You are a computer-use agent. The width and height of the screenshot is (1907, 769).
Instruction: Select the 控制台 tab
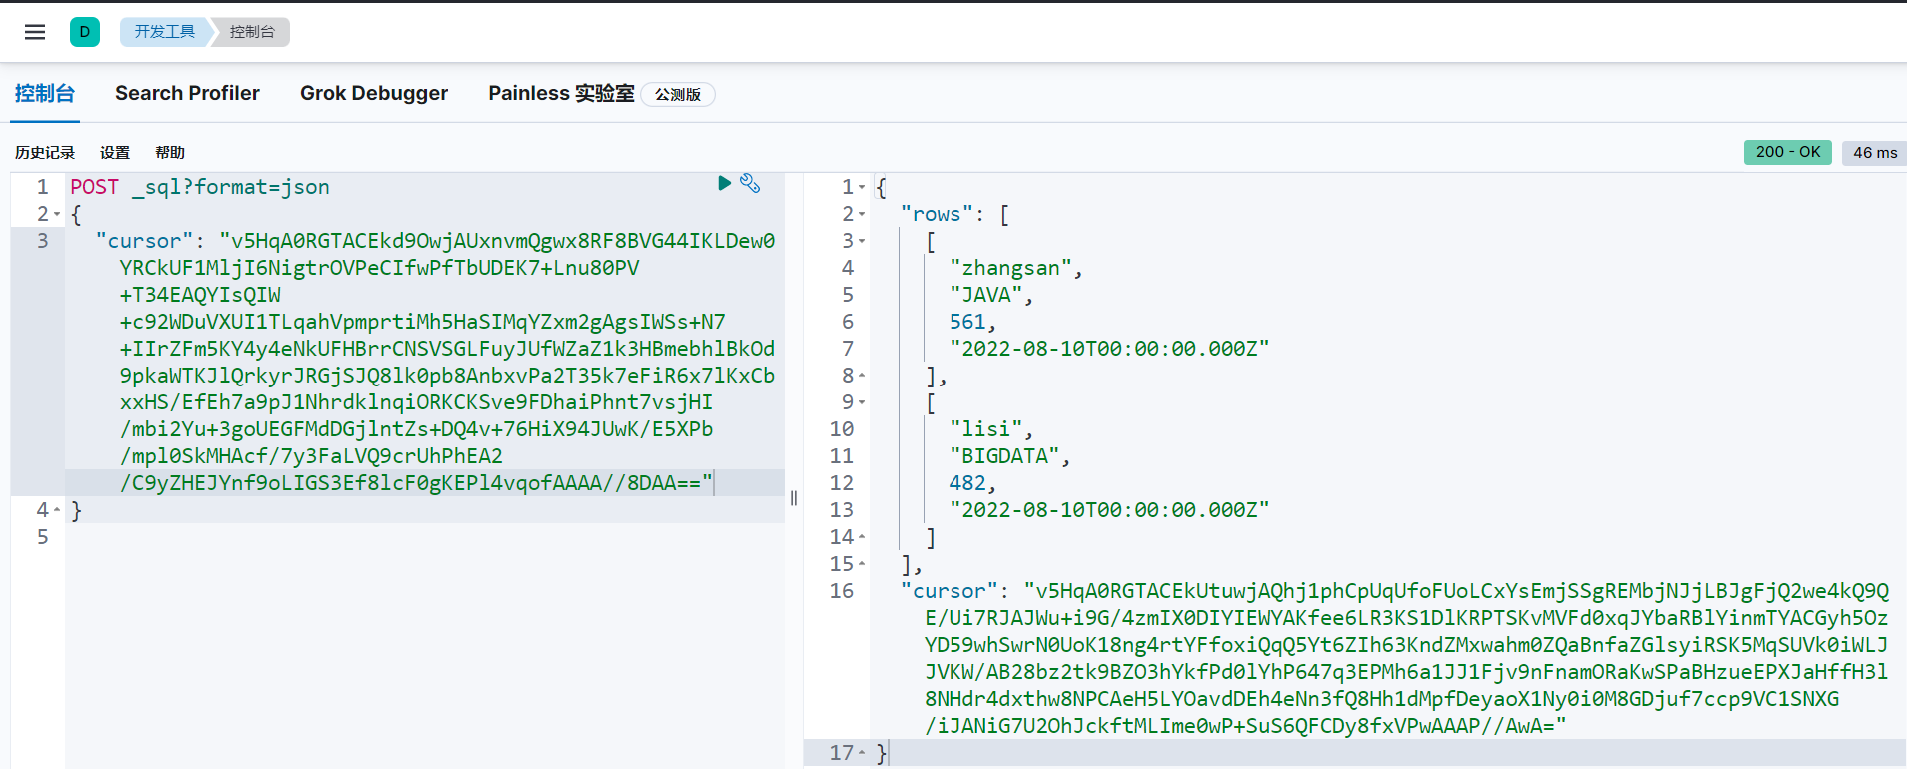click(x=45, y=93)
